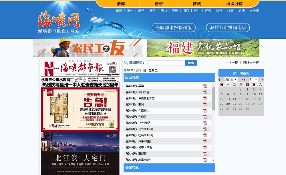286x175 pixels.
Task: Open 海峡都市报福州版 edition
Action: click(x=174, y=28)
